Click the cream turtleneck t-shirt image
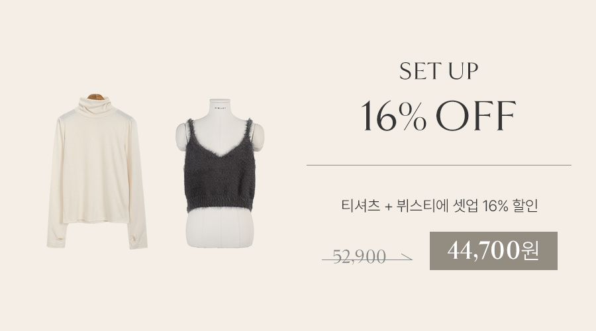Viewport: 596px width, 331px height. 97,171
